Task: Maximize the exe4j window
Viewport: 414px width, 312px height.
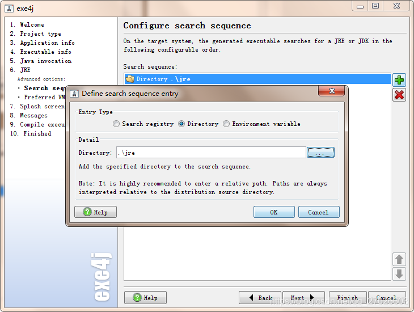Action: pyautogui.click(x=375, y=6)
